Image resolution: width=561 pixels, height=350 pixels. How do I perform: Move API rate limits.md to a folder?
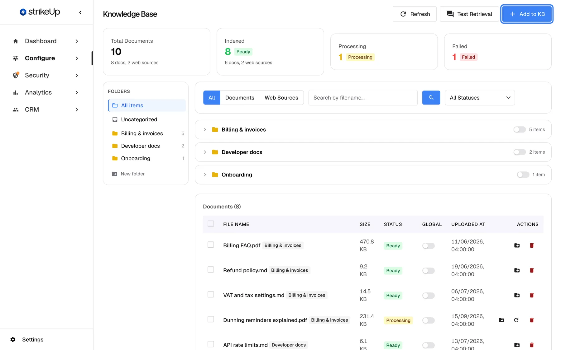517,345
